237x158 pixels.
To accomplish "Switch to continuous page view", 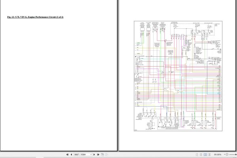I will (201, 154).
